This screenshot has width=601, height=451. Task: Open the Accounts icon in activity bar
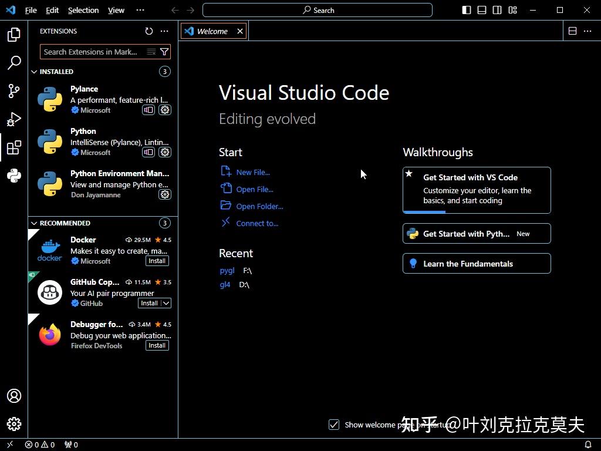coord(14,396)
